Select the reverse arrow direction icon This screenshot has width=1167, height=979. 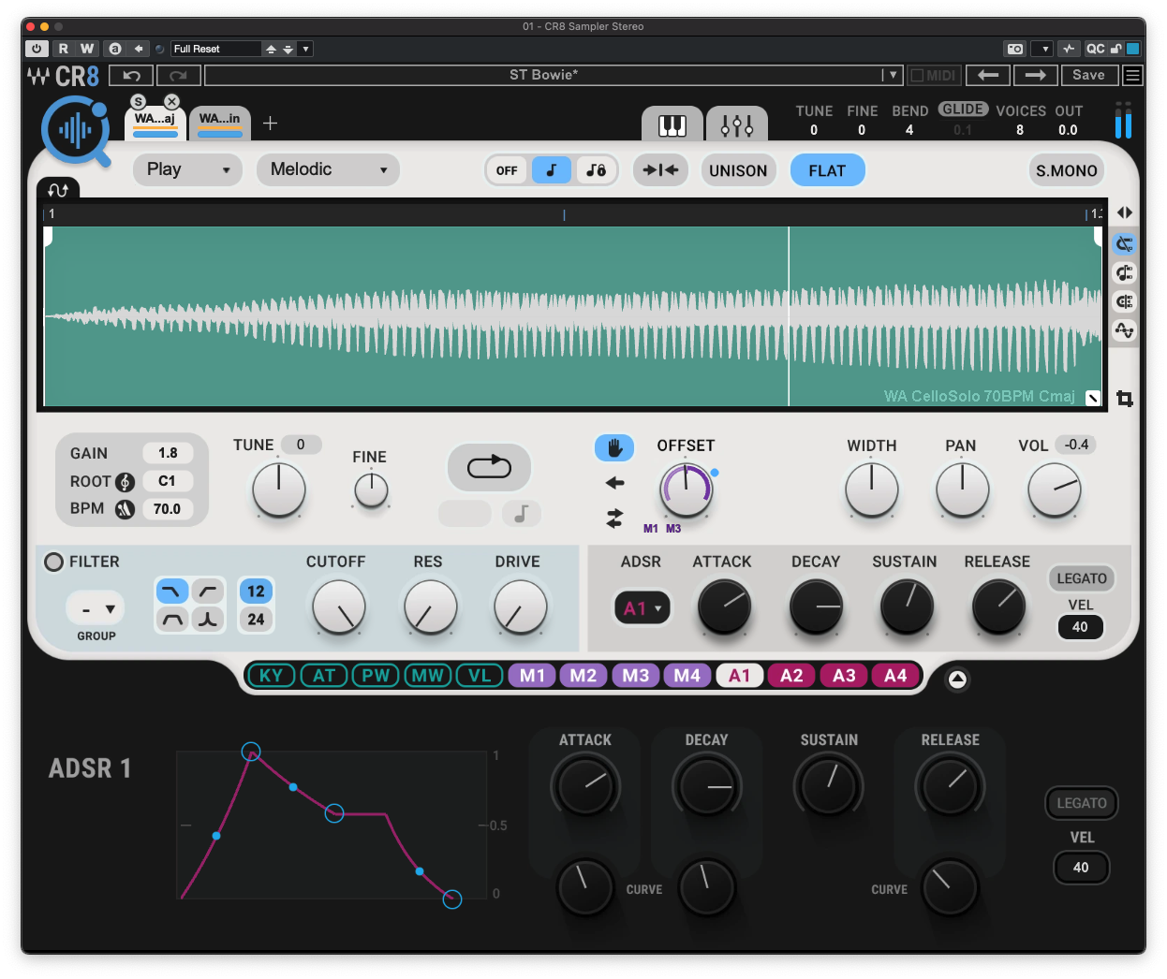coord(614,483)
